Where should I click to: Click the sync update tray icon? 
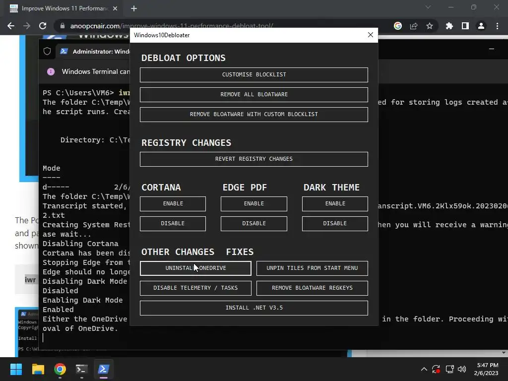(436, 369)
